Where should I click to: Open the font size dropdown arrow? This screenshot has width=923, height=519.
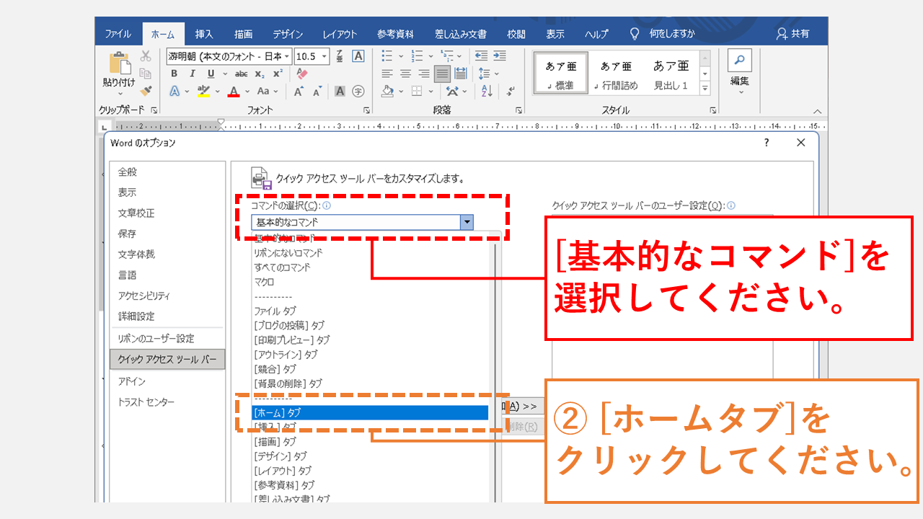click(324, 56)
